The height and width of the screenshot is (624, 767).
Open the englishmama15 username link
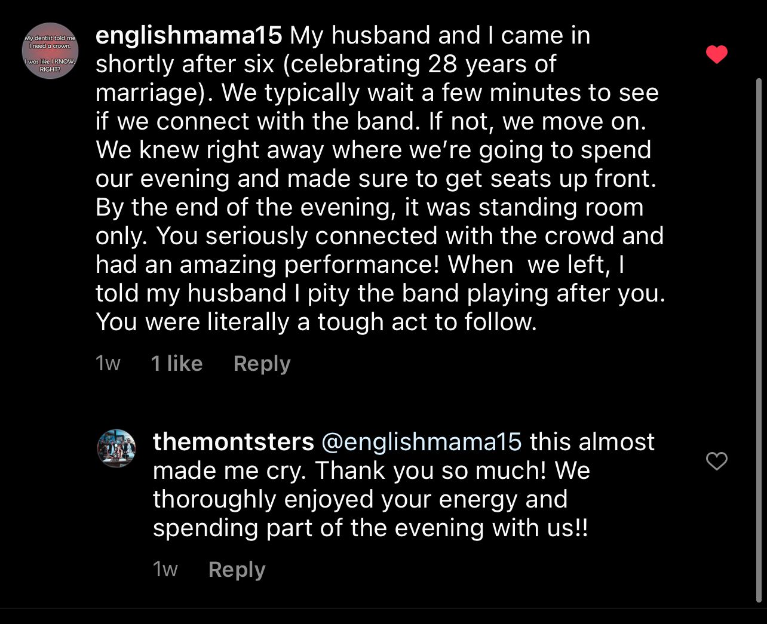click(x=188, y=36)
